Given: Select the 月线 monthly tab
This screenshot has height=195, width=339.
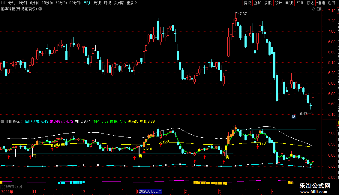Looking at the screenshot, I should (x=107, y=3).
